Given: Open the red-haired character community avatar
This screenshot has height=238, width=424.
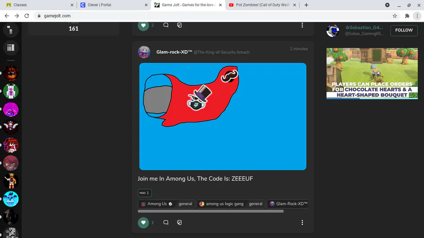Looking at the screenshot, I should 11,145.
